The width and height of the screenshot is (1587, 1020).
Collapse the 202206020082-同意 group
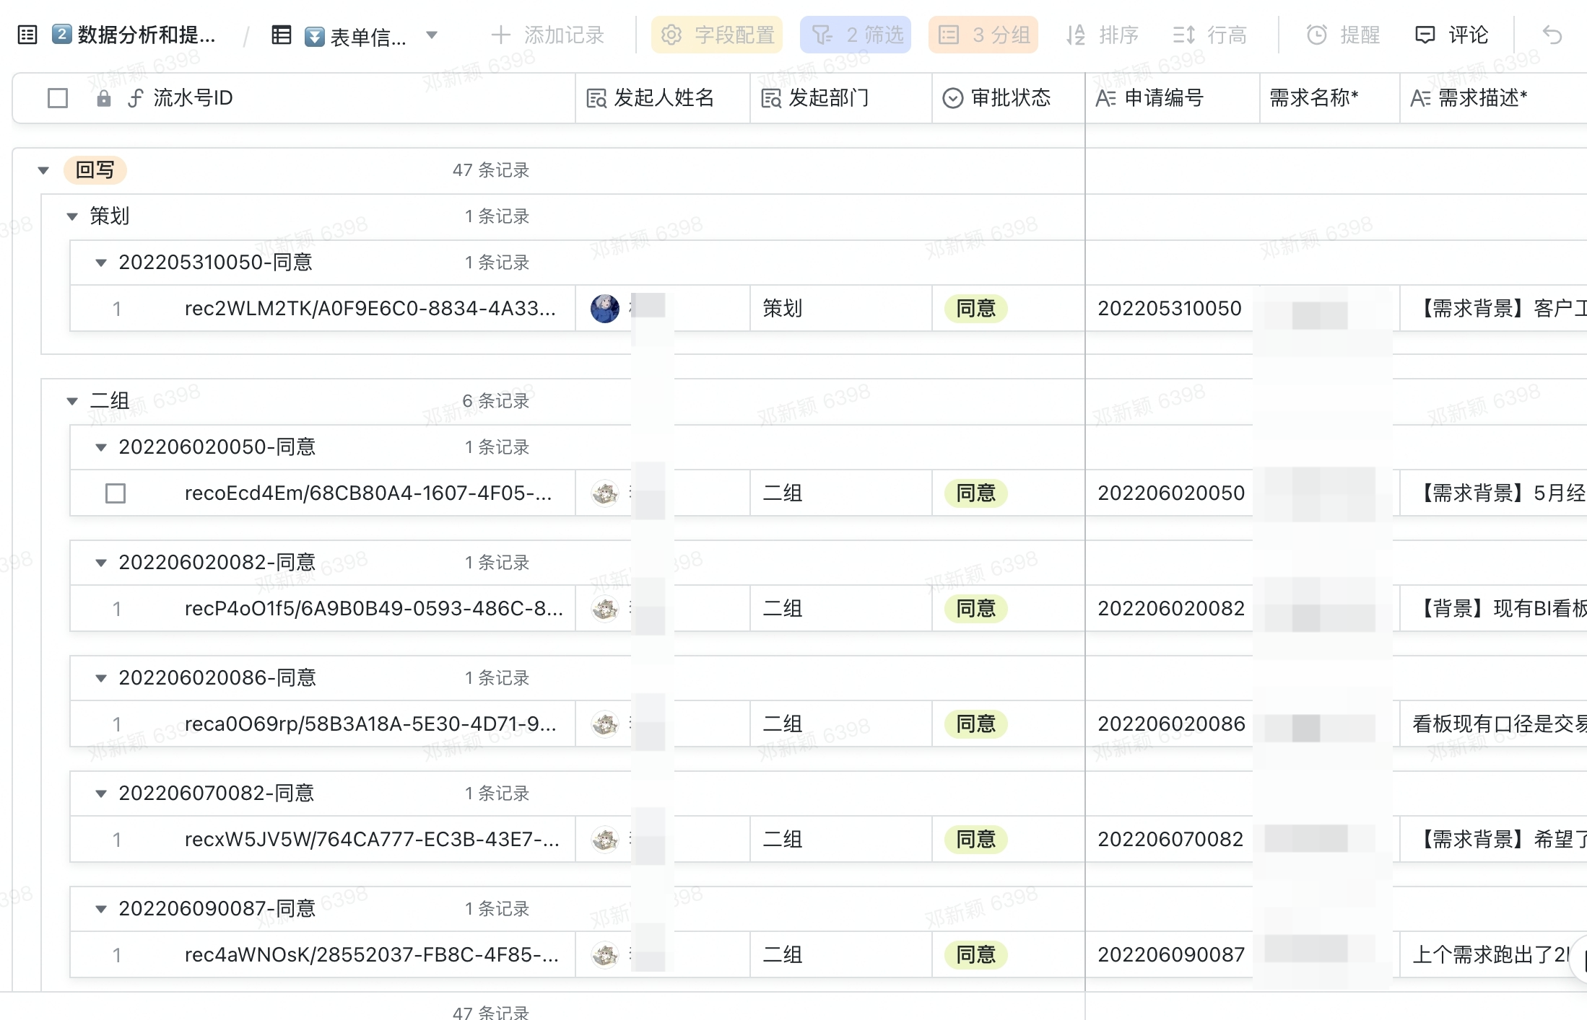click(101, 563)
